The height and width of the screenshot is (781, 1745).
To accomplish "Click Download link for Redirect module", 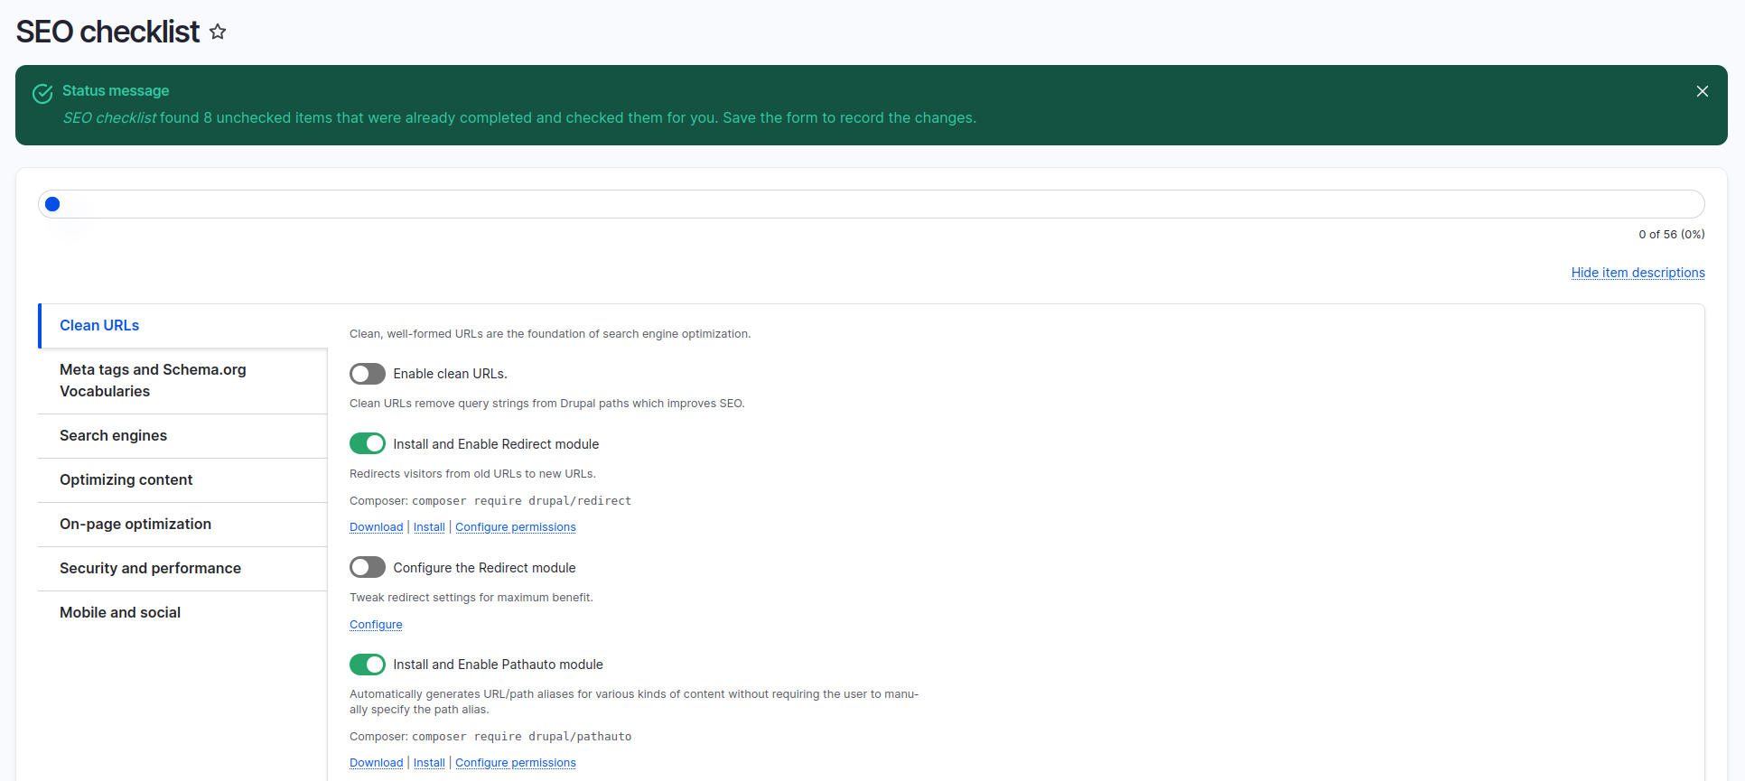I will click(x=376, y=527).
